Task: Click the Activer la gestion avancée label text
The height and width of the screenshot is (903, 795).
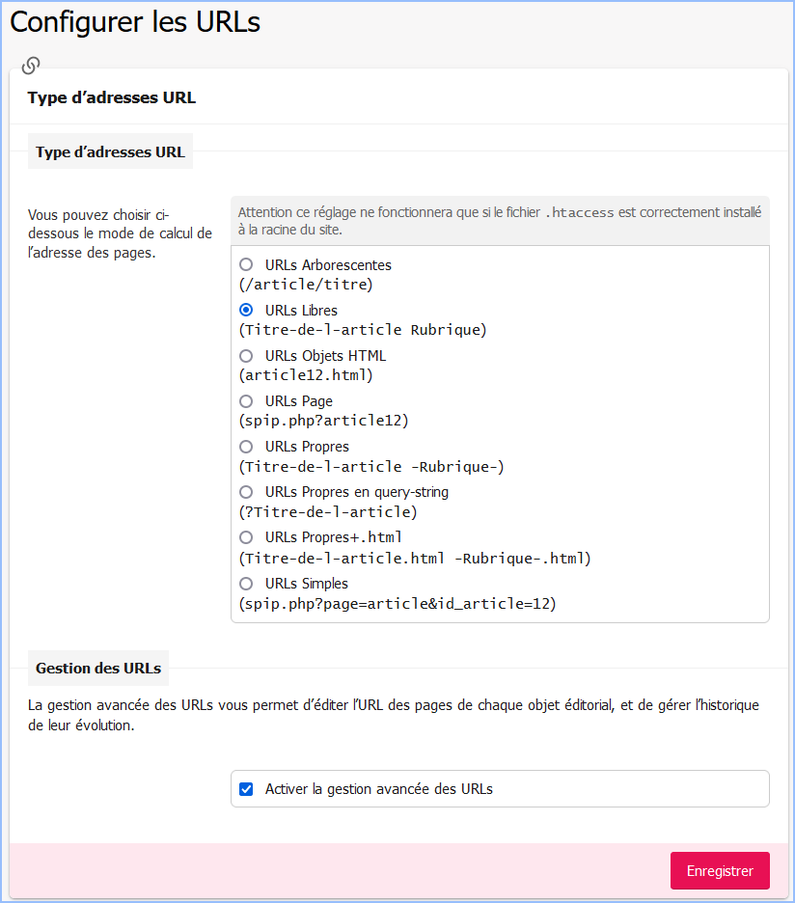Action: tap(379, 789)
